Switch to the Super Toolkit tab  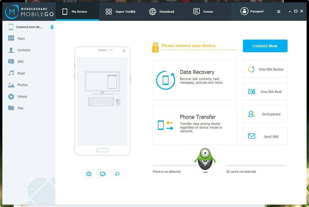(x=121, y=12)
